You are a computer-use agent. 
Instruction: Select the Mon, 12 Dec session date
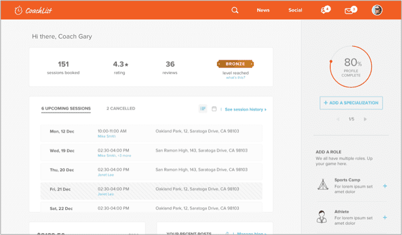pyautogui.click(x=62, y=132)
